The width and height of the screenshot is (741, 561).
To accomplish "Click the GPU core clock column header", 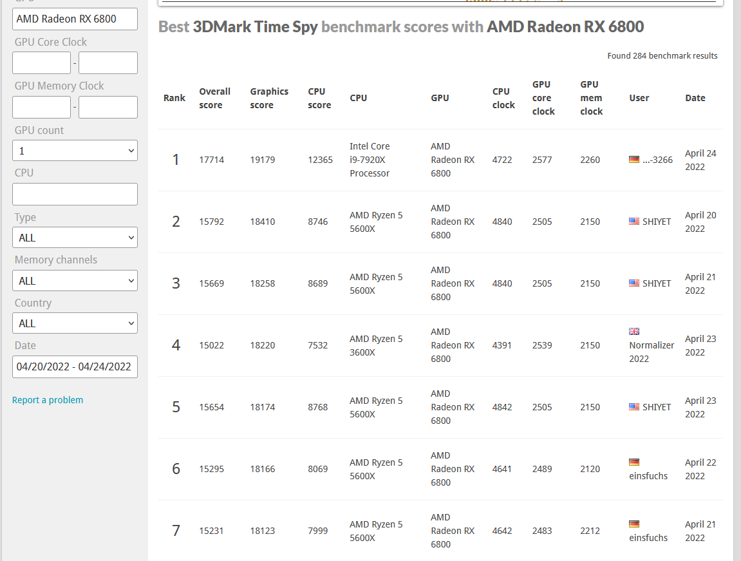I will pyautogui.click(x=543, y=98).
